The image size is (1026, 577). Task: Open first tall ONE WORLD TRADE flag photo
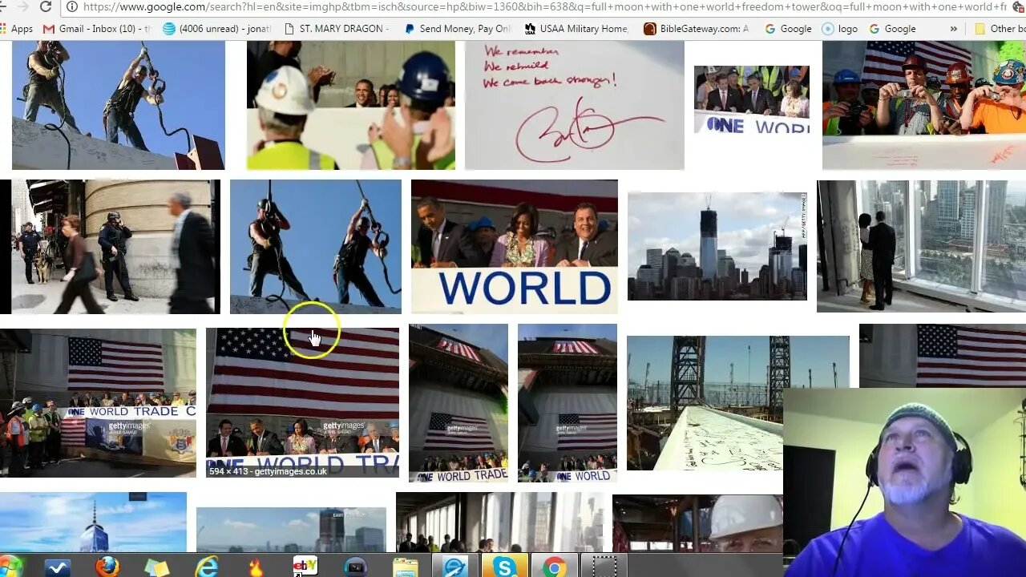point(458,403)
